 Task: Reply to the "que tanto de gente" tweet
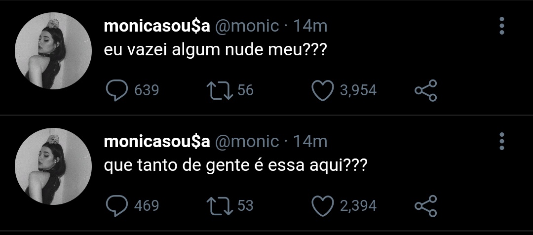(x=117, y=206)
